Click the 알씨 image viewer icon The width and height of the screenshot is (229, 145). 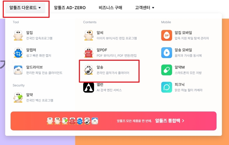pyautogui.click(x=89, y=35)
